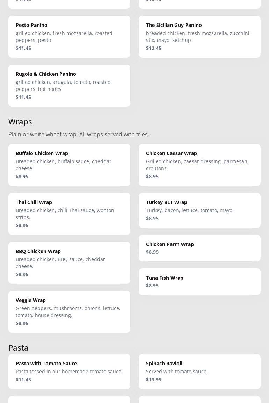269x403 pixels.
Task: Add the Rugola & Chicken Panino
Action: coord(69,85)
